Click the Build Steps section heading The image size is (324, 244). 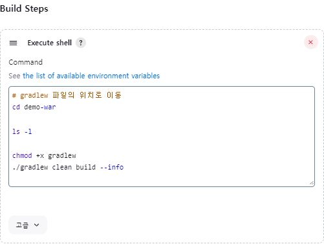(x=24, y=8)
